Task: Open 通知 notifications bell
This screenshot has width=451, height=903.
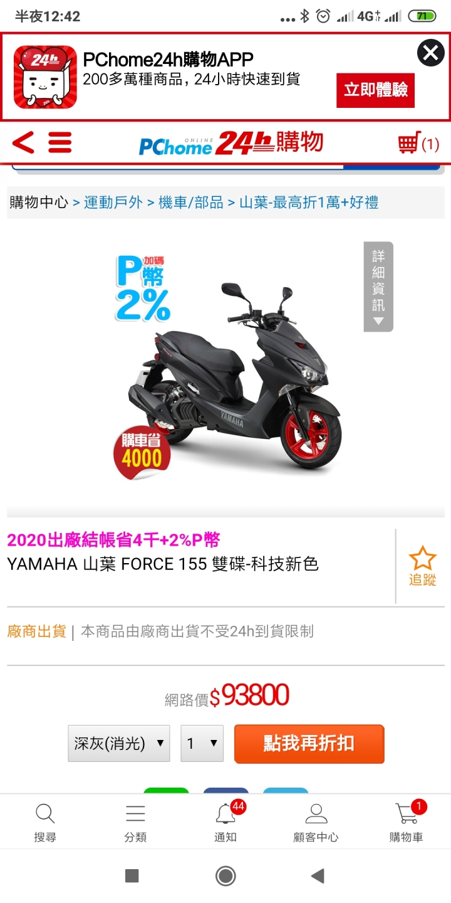Action: tap(225, 822)
